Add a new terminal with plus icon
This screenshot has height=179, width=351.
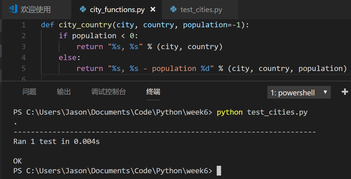point(345,92)
